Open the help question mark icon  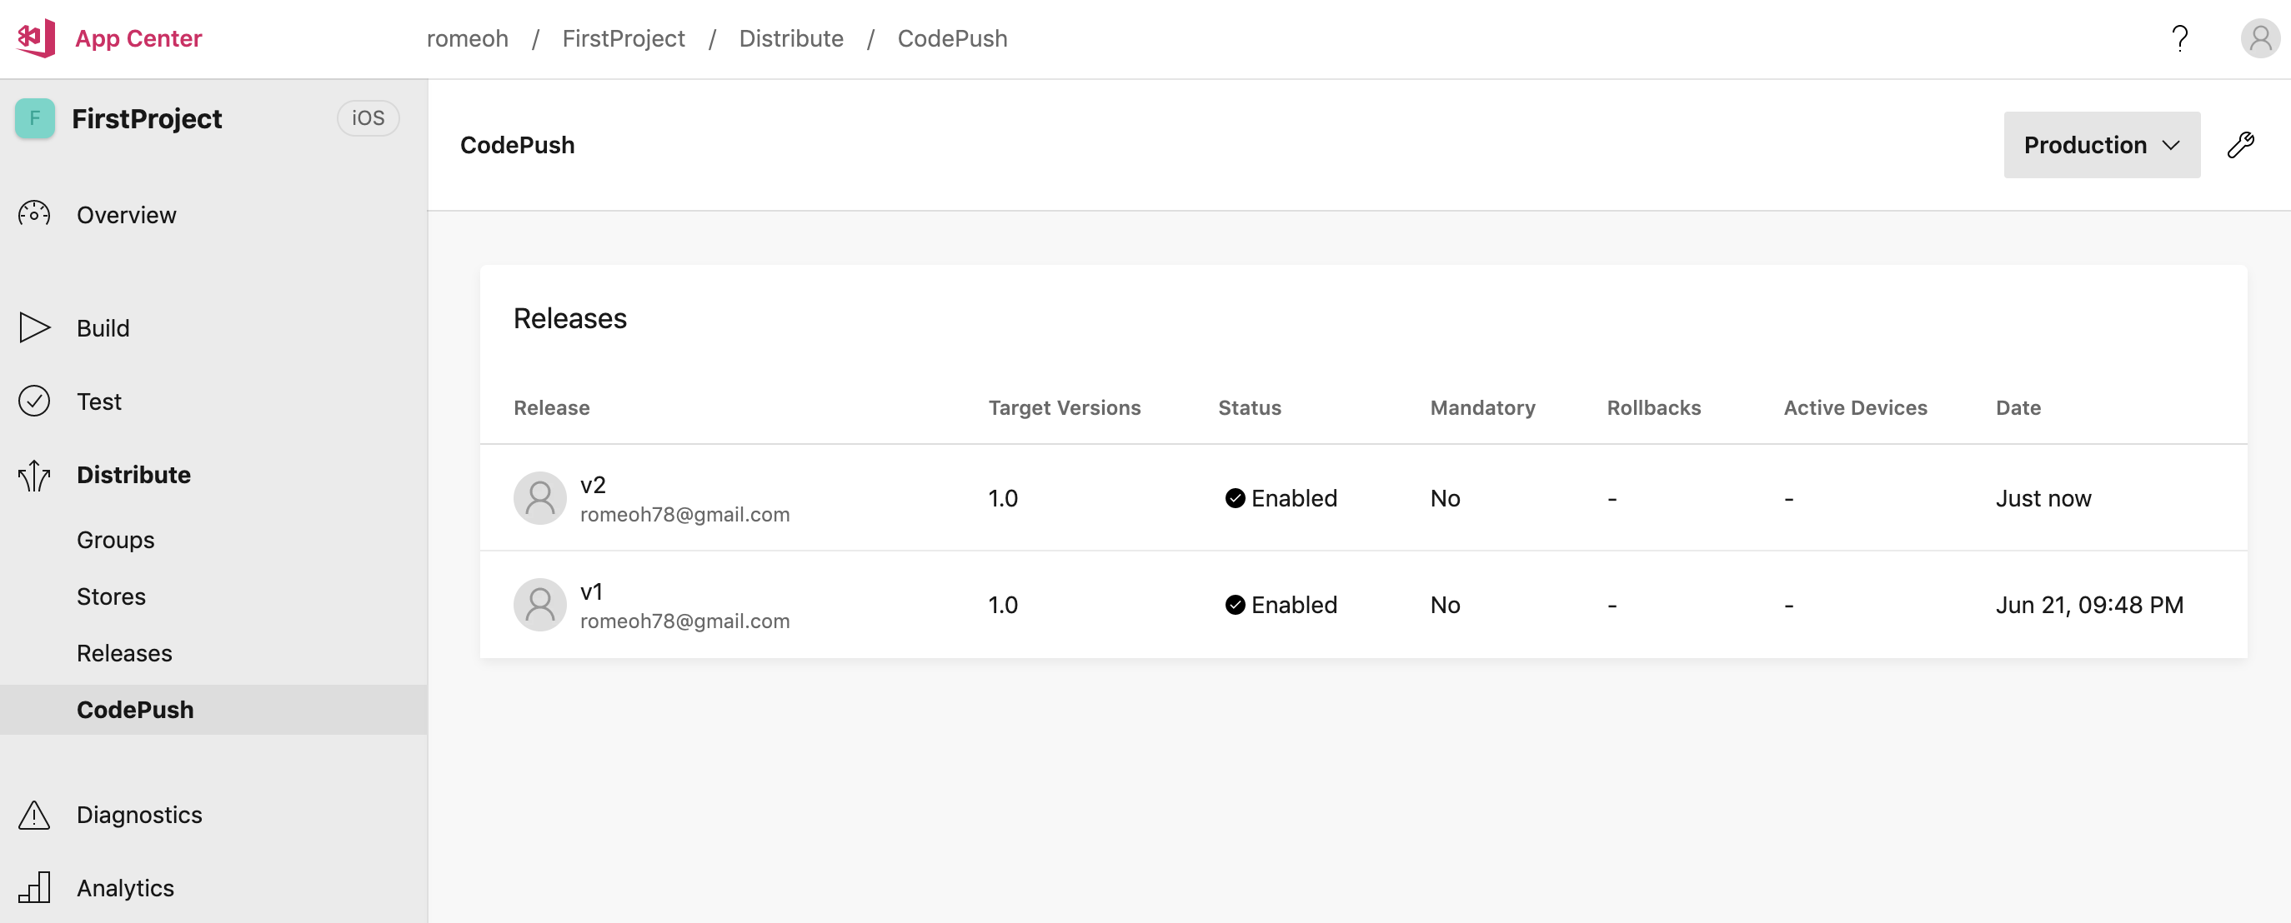tap(2178, 38)
